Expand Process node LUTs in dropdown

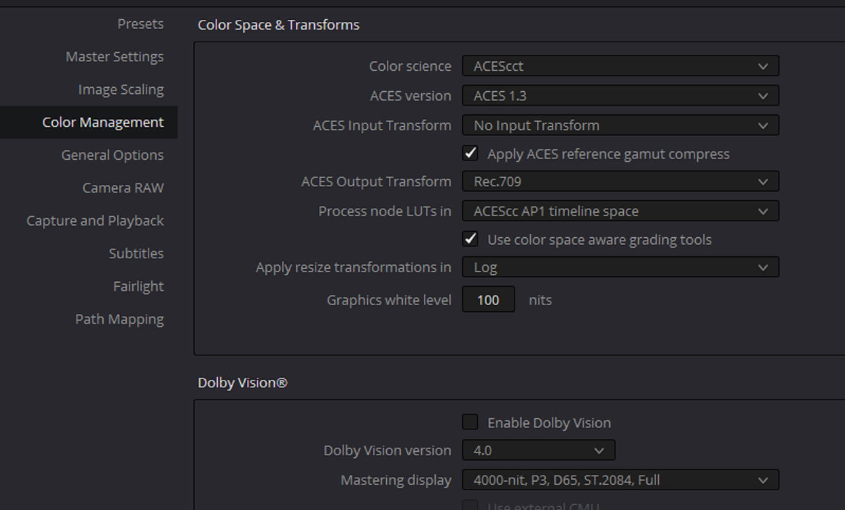(x=621, y=211)
